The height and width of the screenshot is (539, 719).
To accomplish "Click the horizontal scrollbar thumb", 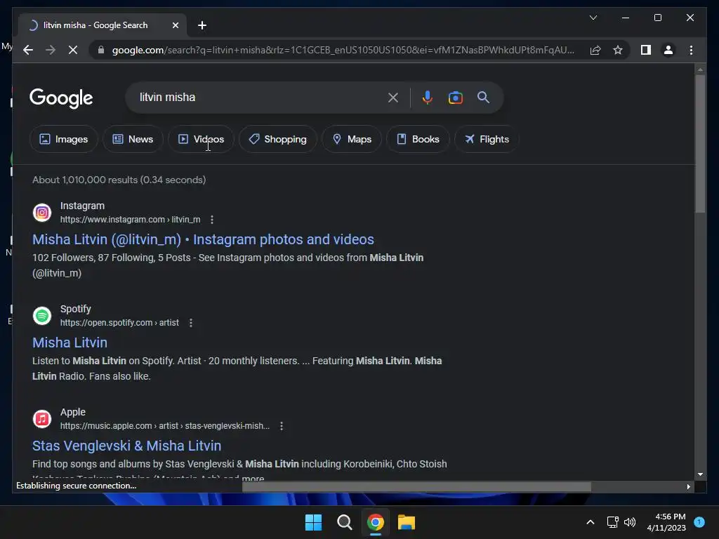I will pyautogui.click(x=416, y=487).
